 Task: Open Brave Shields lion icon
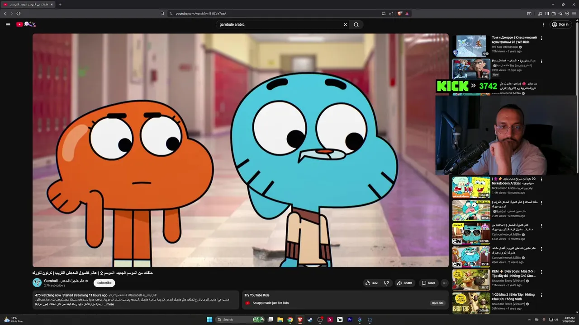coord(399,14)
